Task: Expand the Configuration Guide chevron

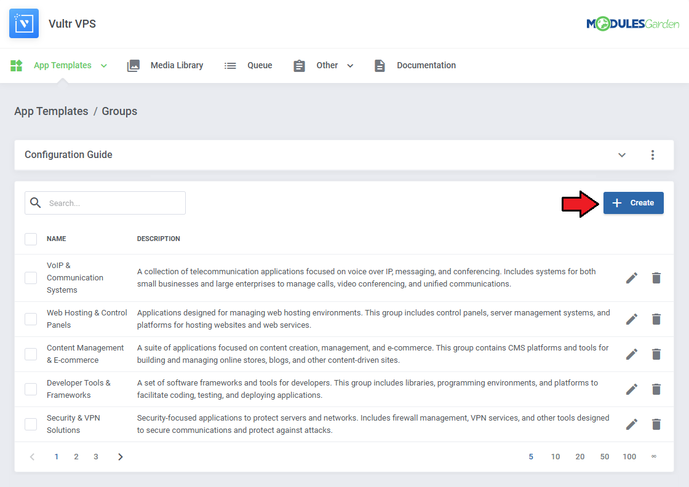Action: coord(622,155)
